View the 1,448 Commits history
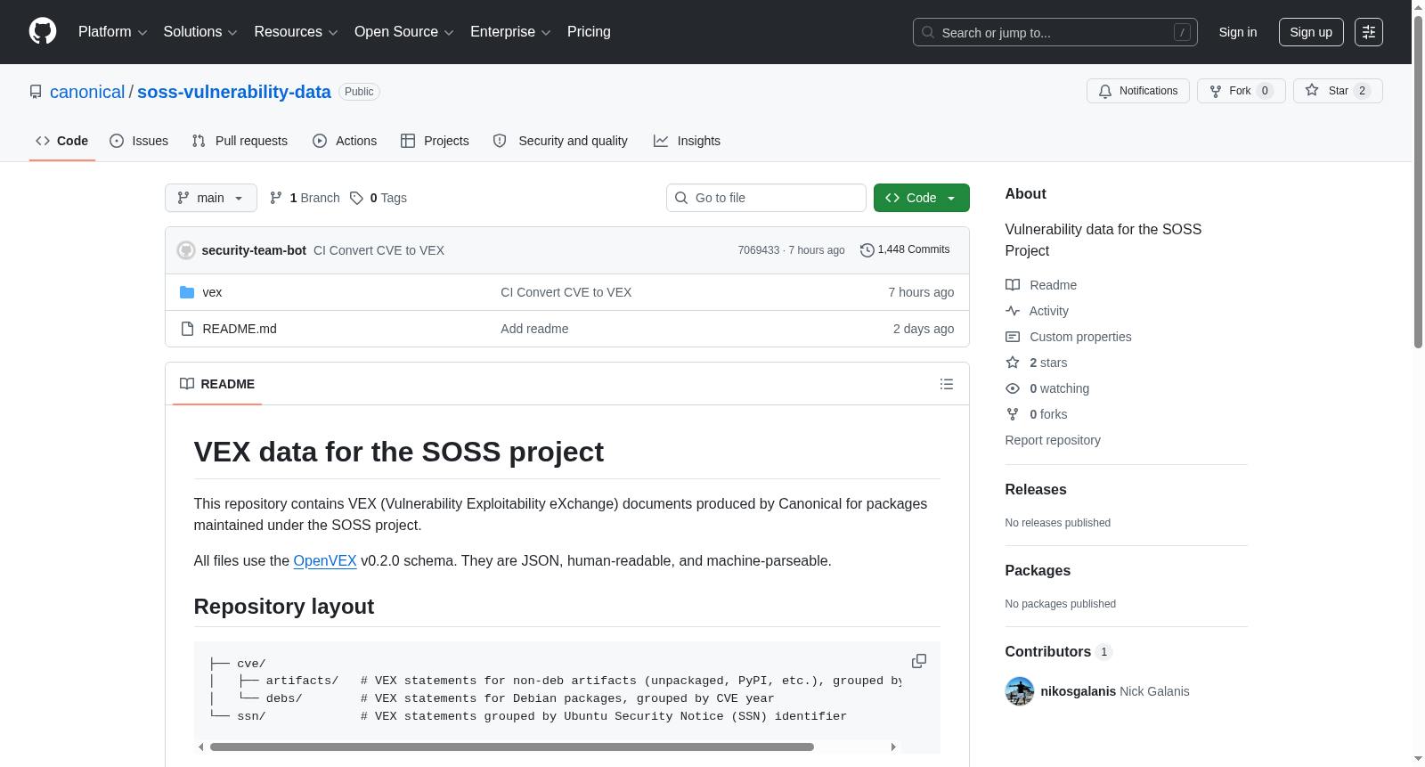 click(x=905, y=250)
